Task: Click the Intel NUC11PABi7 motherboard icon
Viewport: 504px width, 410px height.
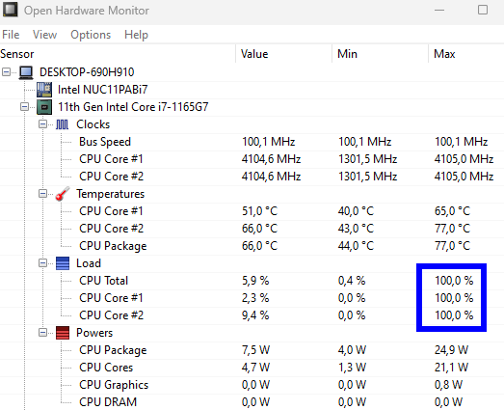Action: tap(44, 90)
